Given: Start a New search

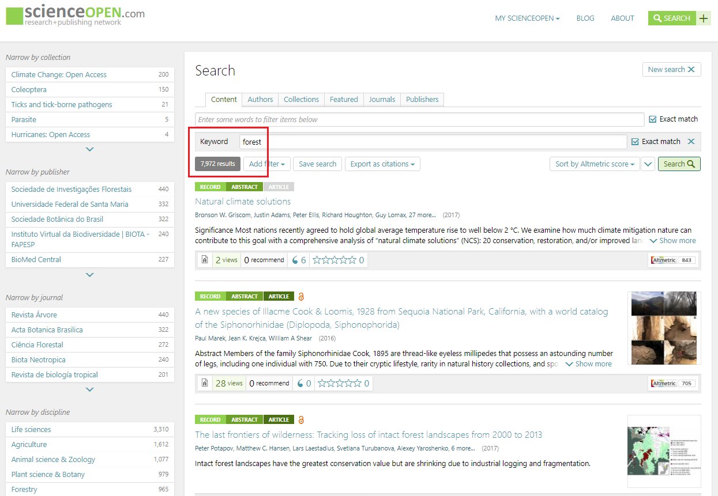Looking at the screenshot, I should pyautogui.click(x=671, y=70).
